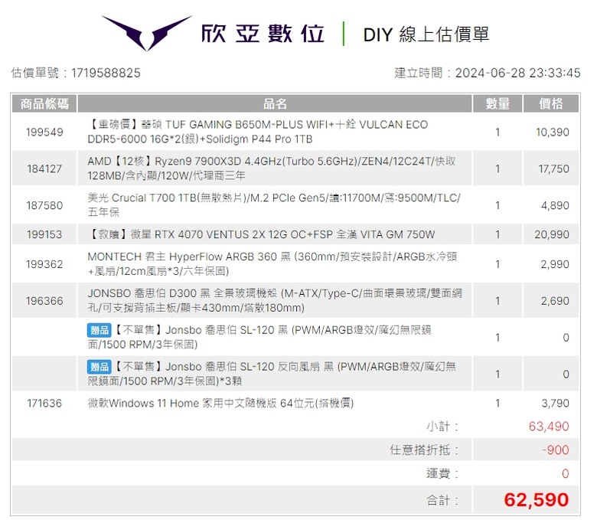Click the 贈品 badge on SL-120 黑 row
597x520 pixels.
point(99,330)
